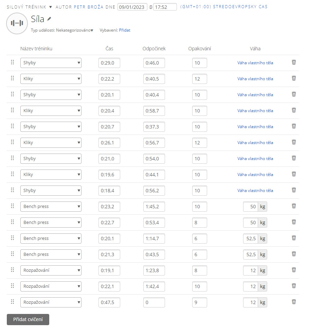Grab the drag handle of Kliky 0:26,1 row
The width and height of the screenshot is (310, 335).
[12, 142]
